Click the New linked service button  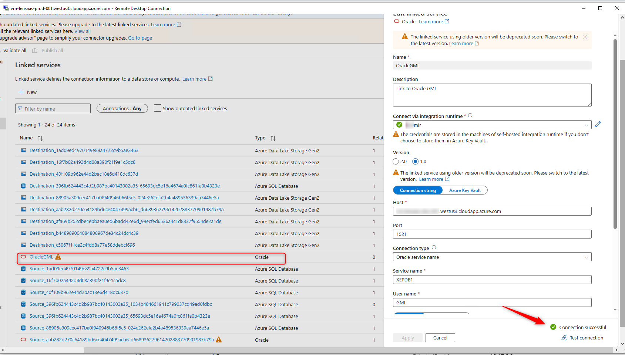28,92
